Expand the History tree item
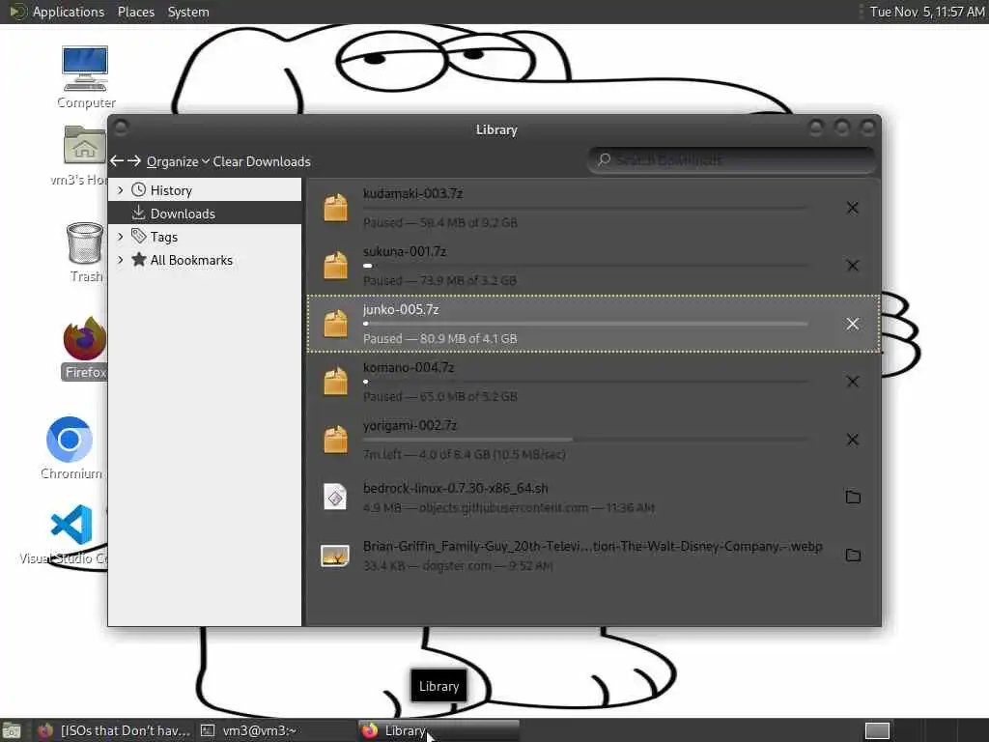The image size is (989, 742). [x=121, y=190]
